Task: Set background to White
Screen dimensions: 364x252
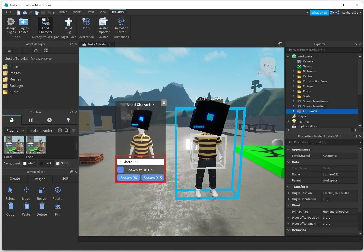Action: point(30,163)
